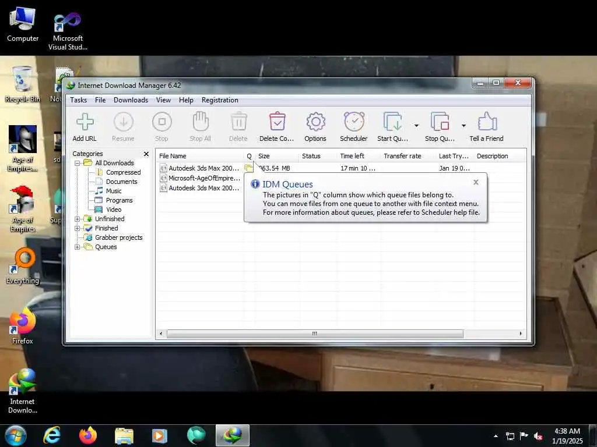Screen dimensions: 597x447
Task: Click the scrollbar right arrow
Action: [x=521, y=334]
